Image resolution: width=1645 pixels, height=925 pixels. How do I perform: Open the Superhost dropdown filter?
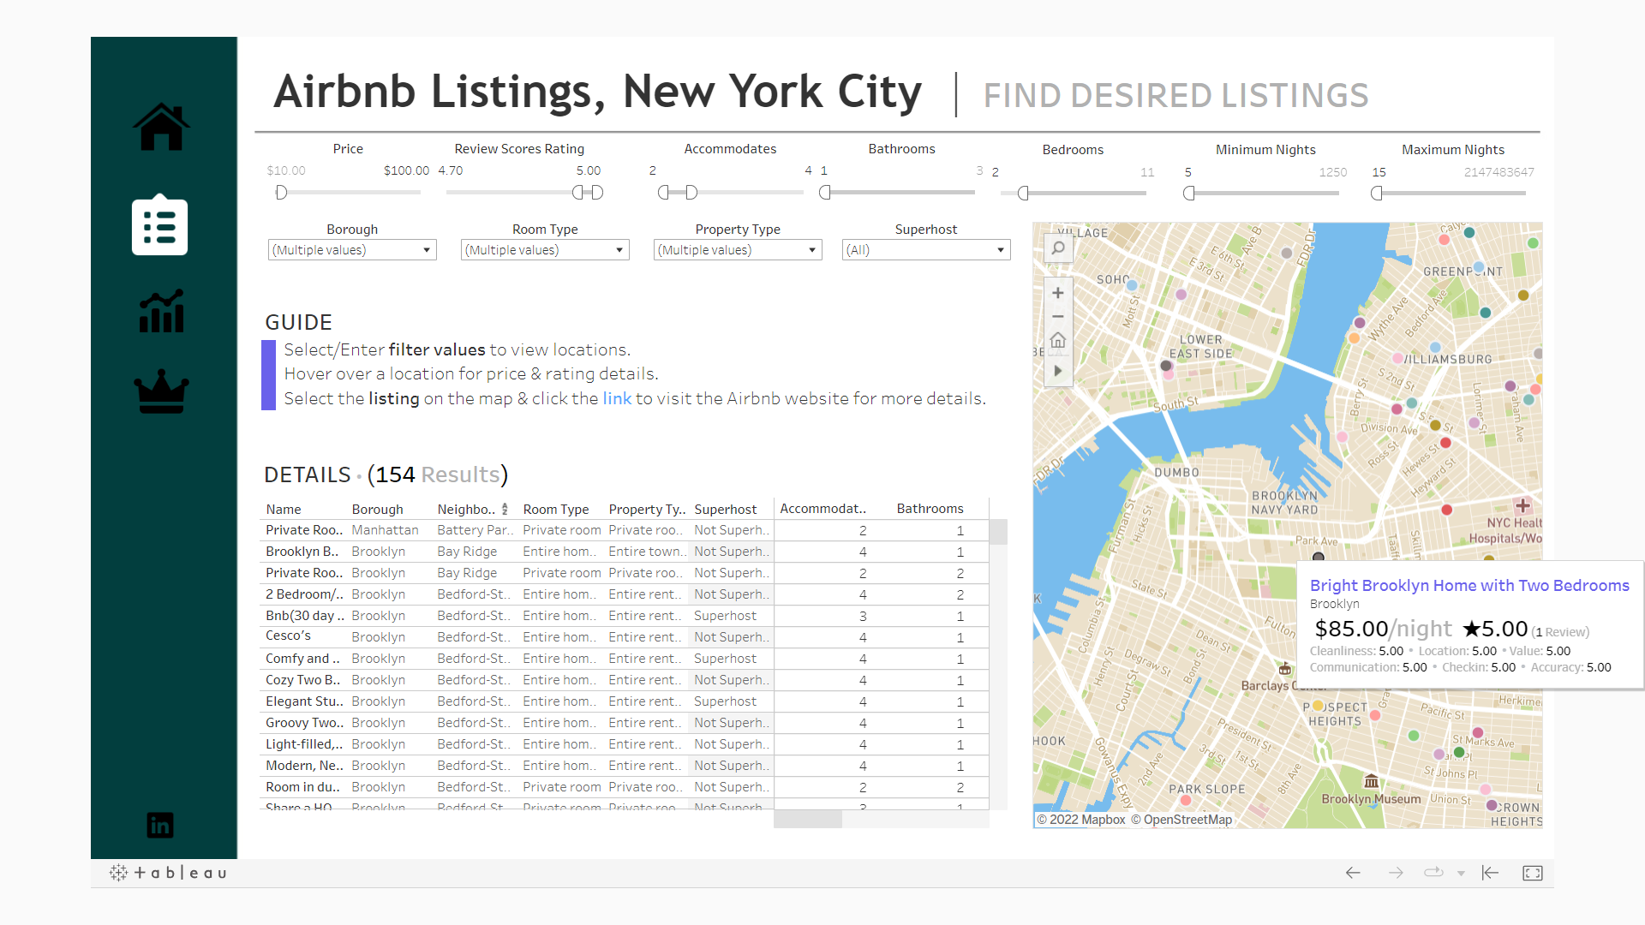point(925,250)
